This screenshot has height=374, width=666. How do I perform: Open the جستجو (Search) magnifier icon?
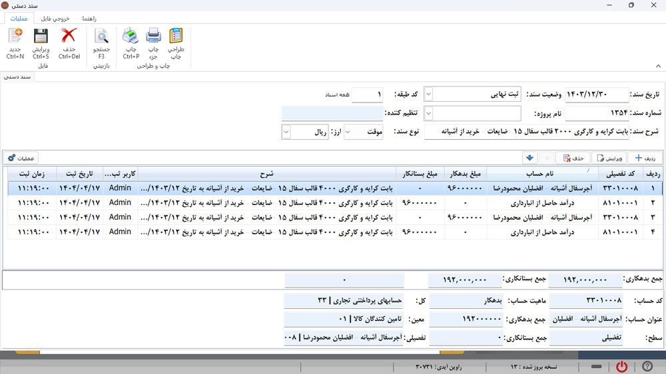[x=101, y=37]
